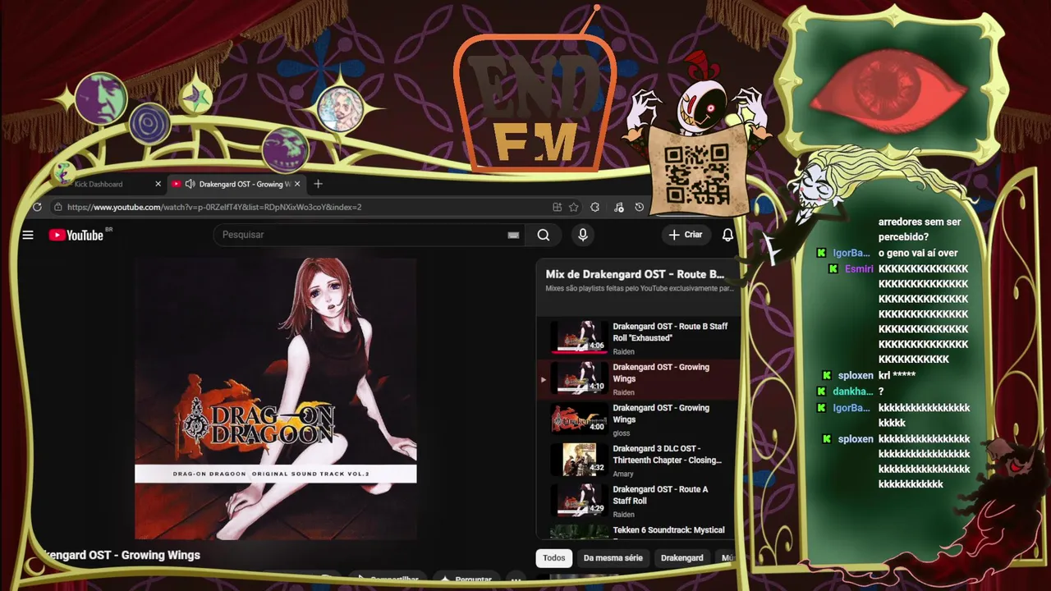Open browser extensions puzzle icon
The width and height of the screenshot is (1051, 591).
(x=594, y=207)
